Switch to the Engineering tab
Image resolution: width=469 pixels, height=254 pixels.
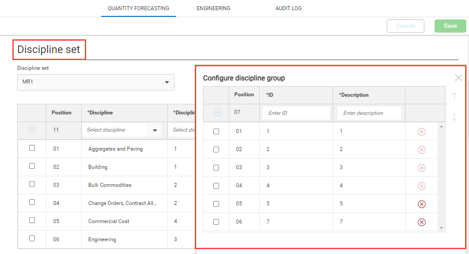tap(213, 8)
